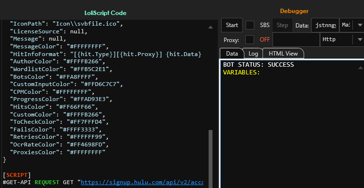Click the [SCRIPT] section marker

coord(17,175)
